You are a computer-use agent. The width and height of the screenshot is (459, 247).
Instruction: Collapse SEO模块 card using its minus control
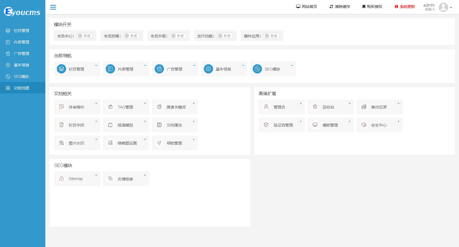[x=292, y=65]
